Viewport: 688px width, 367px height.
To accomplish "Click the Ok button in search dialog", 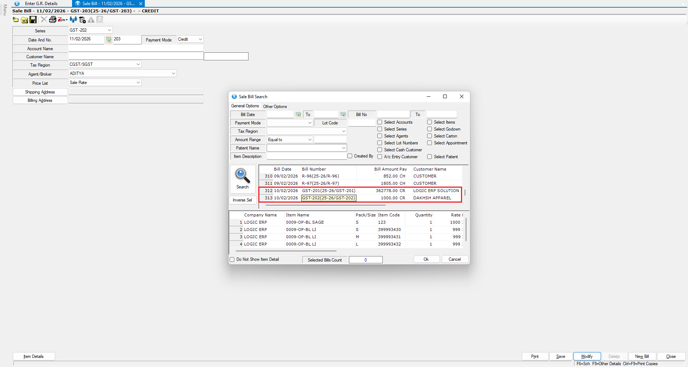I will [x=426, y=259].
